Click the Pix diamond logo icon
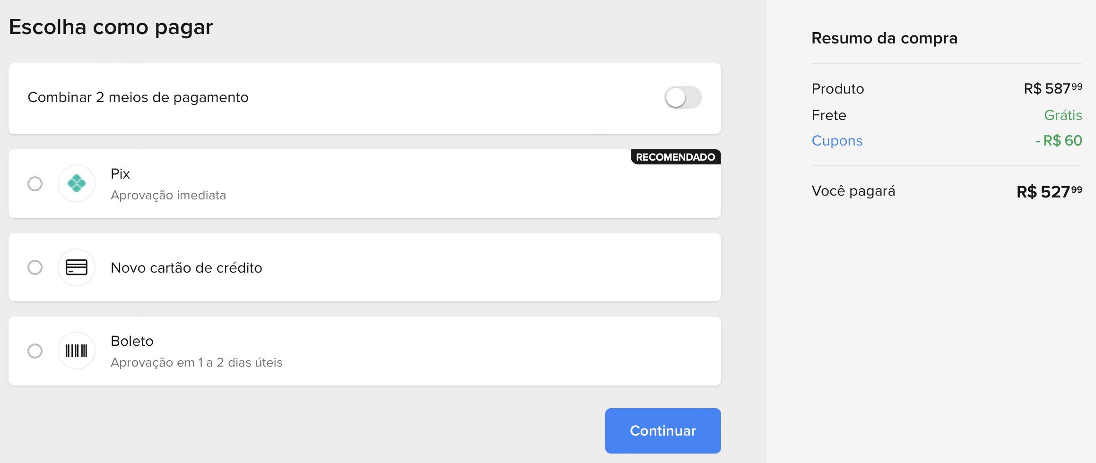The height and width of the screenshot is (463, 1096). tap(76, 183)
